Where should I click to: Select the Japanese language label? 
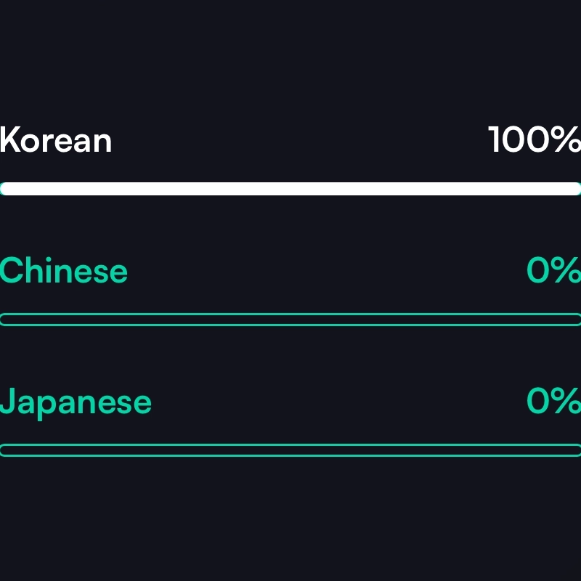[76, 402]
